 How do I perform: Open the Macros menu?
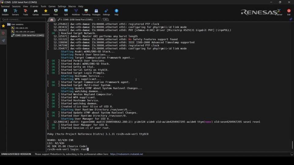click(72, 6)
